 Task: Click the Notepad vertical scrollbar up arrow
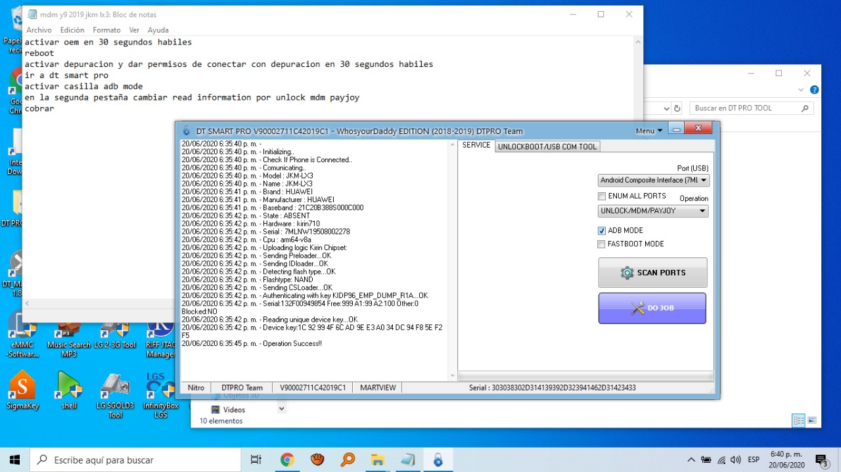pos(637,41)
